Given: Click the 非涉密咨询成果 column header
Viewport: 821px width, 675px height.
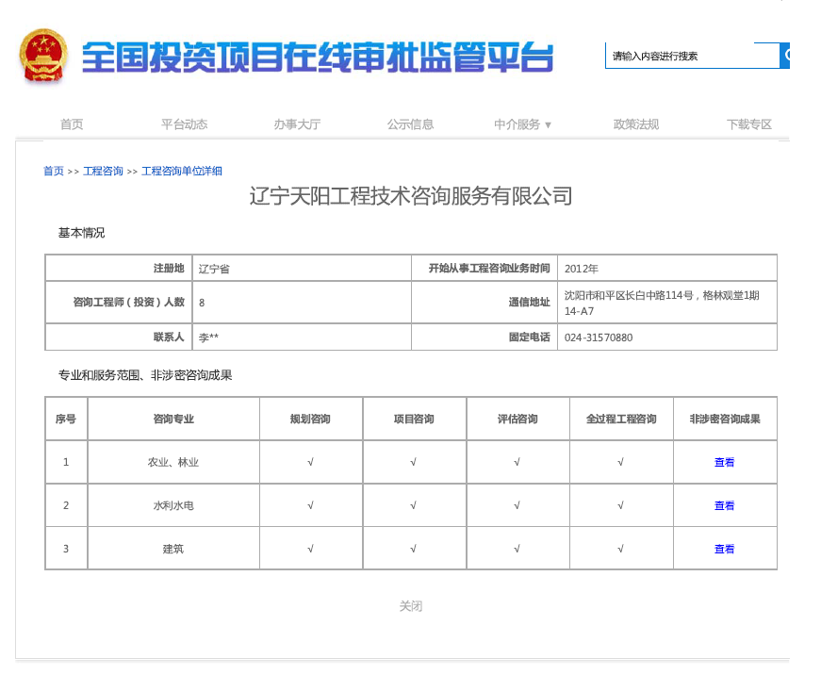Looking at the screenshot, I should 725,419.
